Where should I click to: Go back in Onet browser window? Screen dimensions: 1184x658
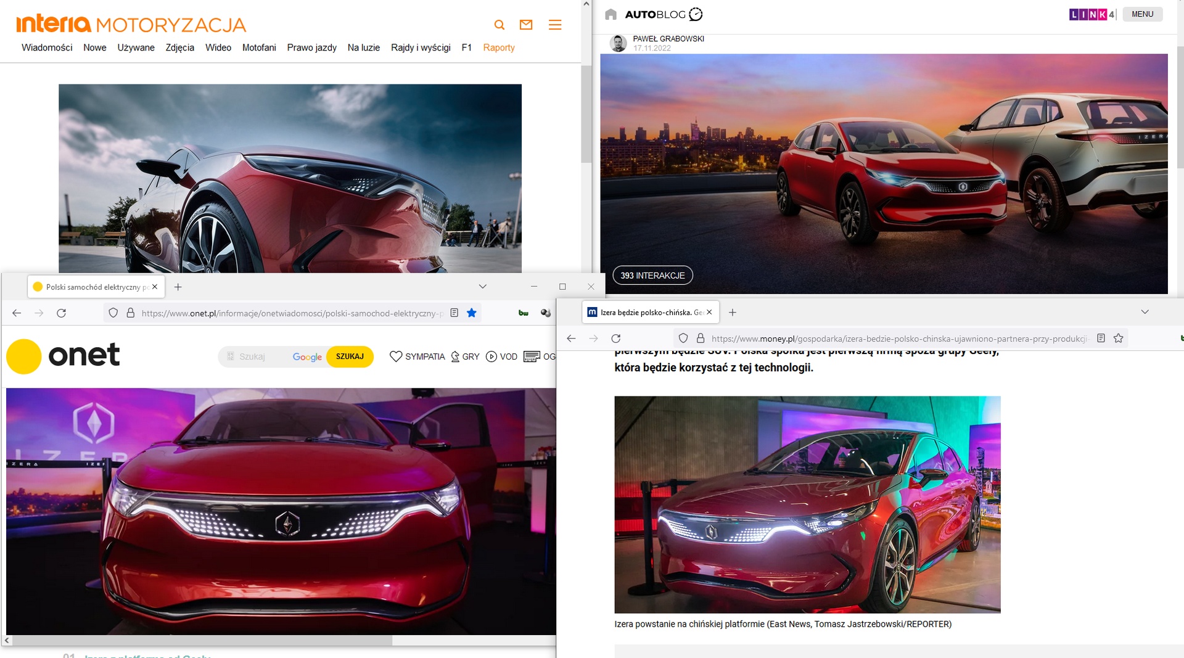(x=17, y=313)
